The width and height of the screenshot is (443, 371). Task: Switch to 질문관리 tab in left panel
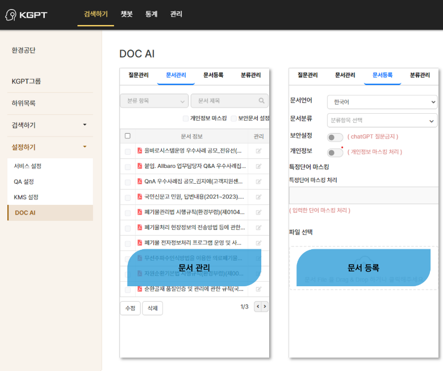139,75
